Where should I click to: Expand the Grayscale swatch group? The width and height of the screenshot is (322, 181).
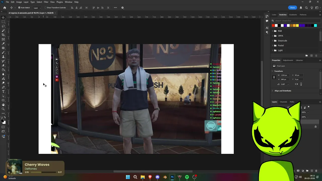click(272, 41)
